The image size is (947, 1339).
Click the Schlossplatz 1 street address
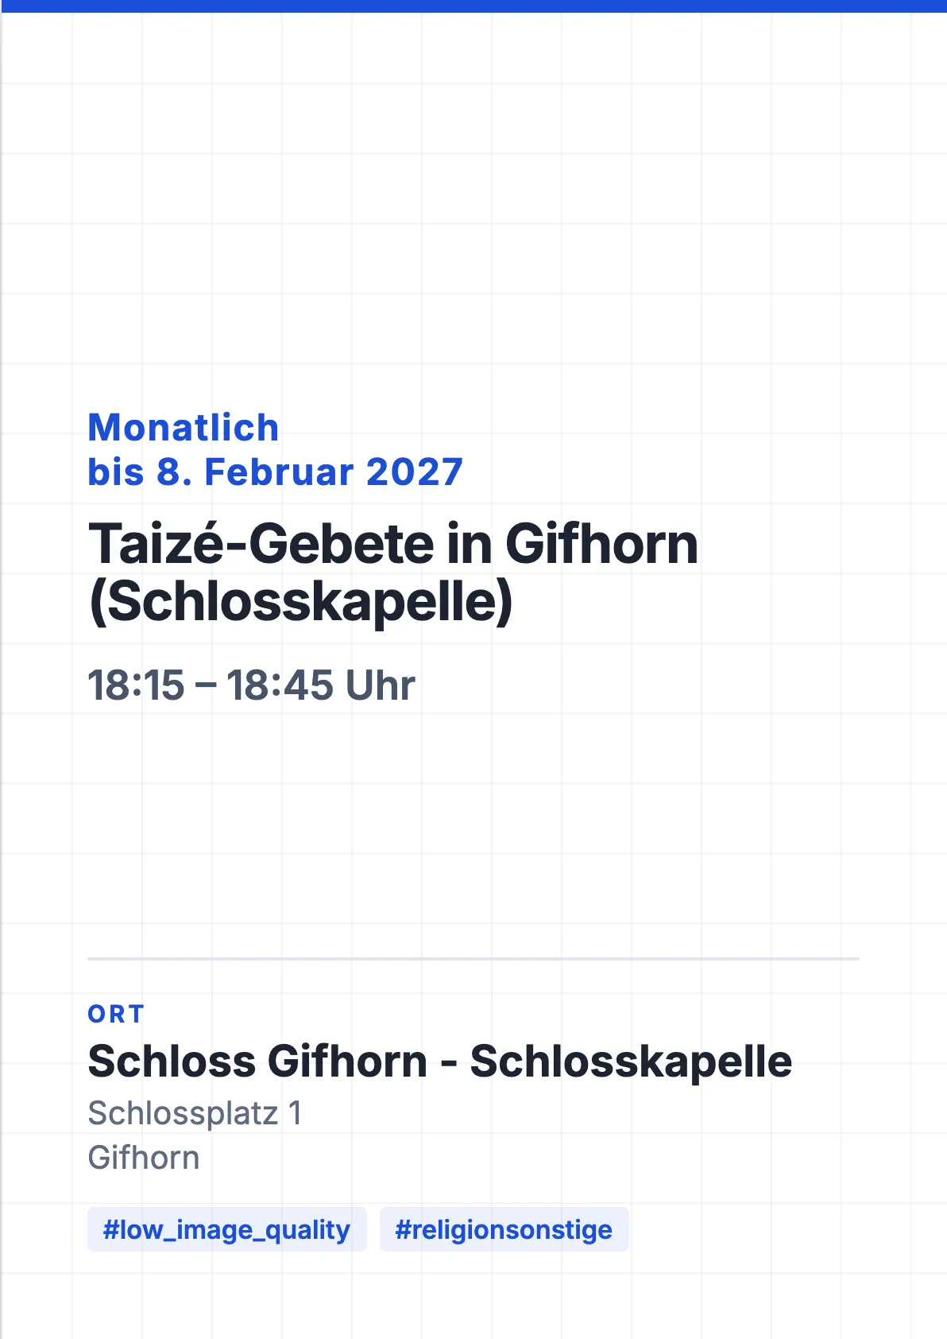pyautogui.click(x=195, y=1113)
